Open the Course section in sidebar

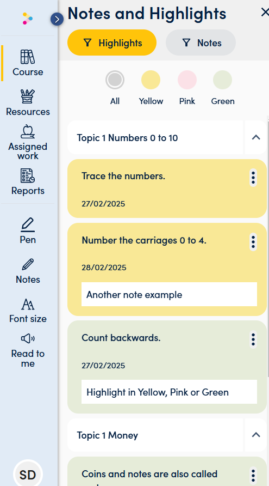pos(28,63)
